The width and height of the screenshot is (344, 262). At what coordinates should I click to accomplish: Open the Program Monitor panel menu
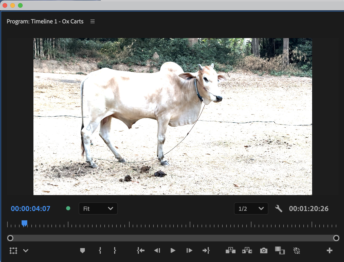tap(93, 22)
